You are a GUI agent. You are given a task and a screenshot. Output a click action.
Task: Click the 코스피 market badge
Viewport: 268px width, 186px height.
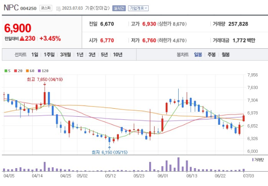pyautogui.click(x=46, y=8)
